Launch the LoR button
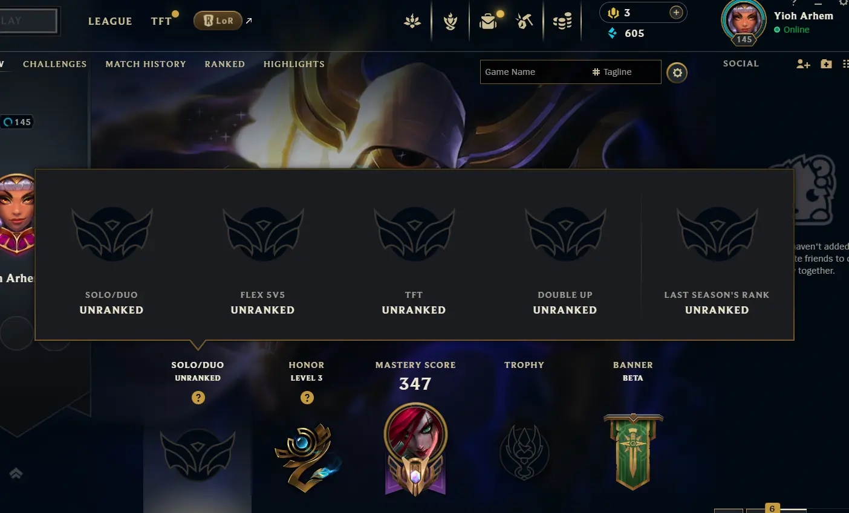The image size is (849, 513). pos(218,21)
